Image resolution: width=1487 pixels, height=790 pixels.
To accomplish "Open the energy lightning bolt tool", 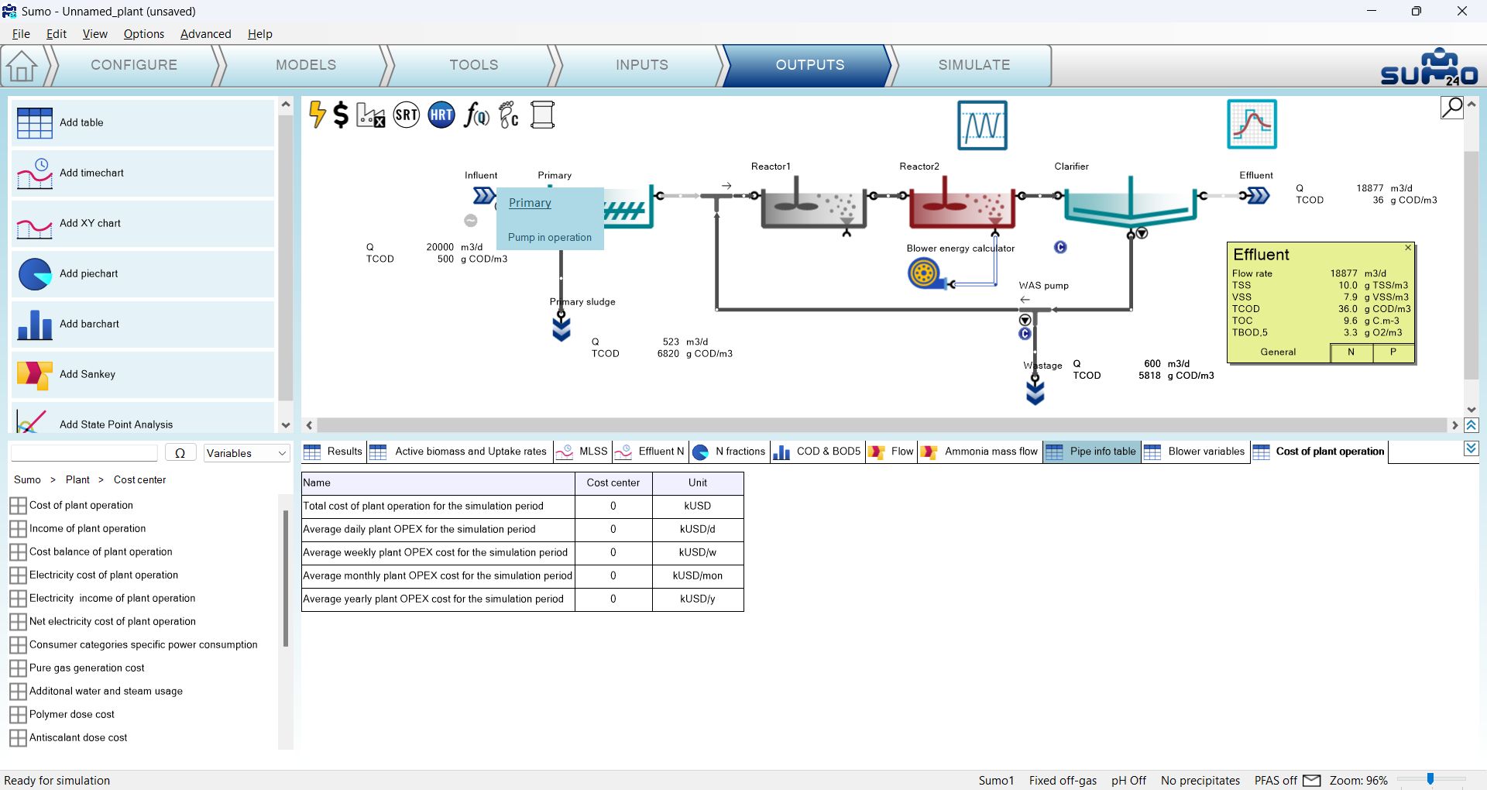I will [x=317, y=115].
